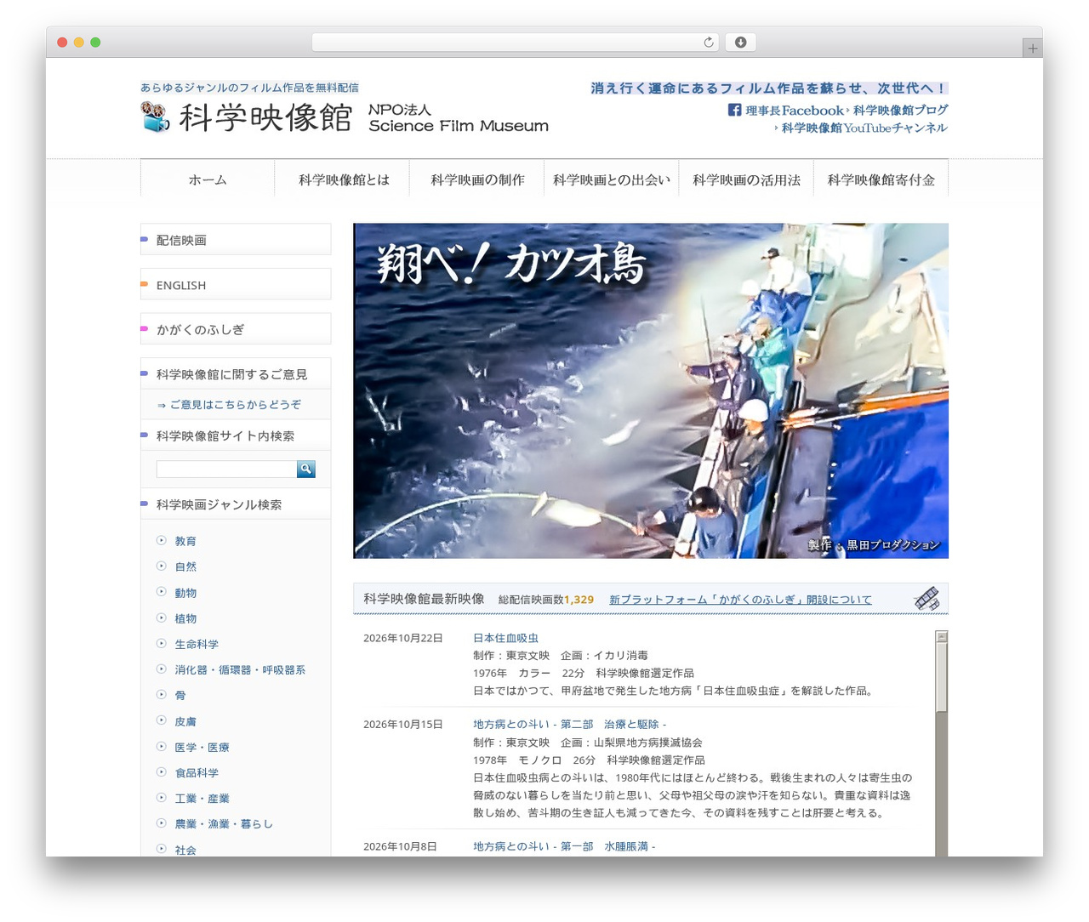Open the ENGLISH sidebar item
Image resolution: width=1089 pixels, height=922 pixels.
(x=236, y=285)
